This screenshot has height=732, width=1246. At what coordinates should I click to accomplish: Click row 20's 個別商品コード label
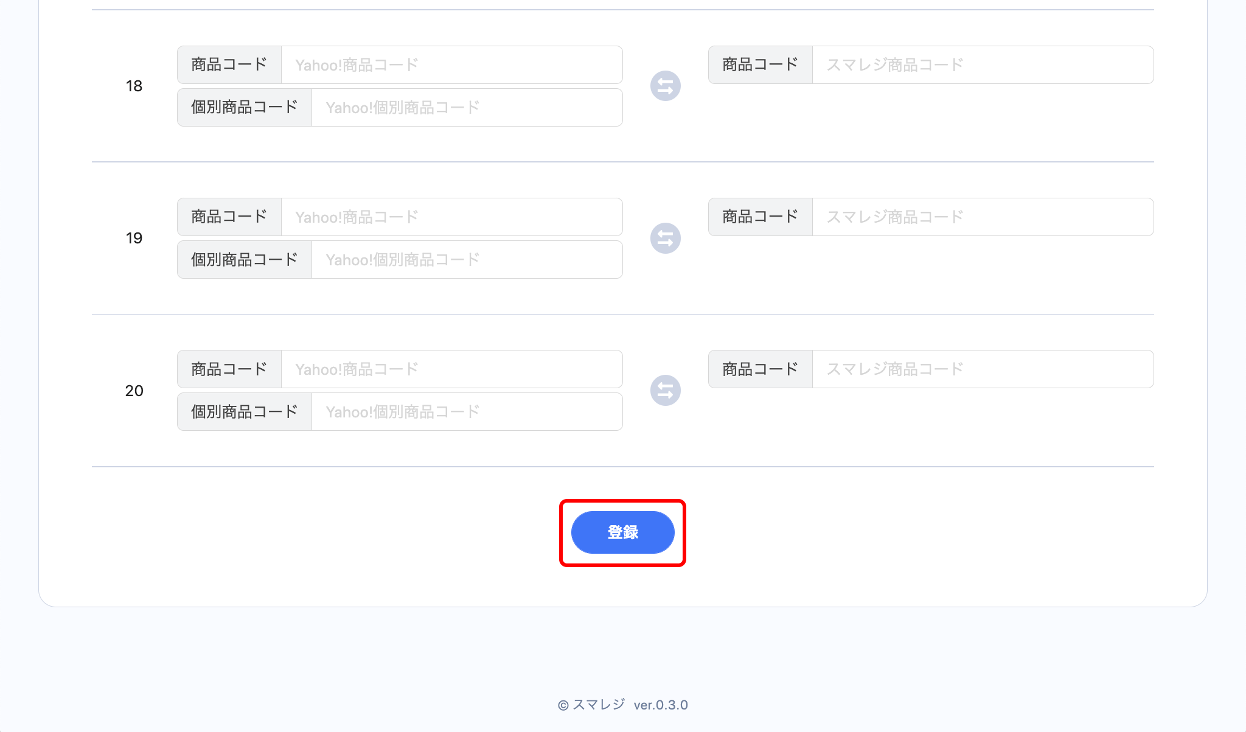click(x=245, y=412)
